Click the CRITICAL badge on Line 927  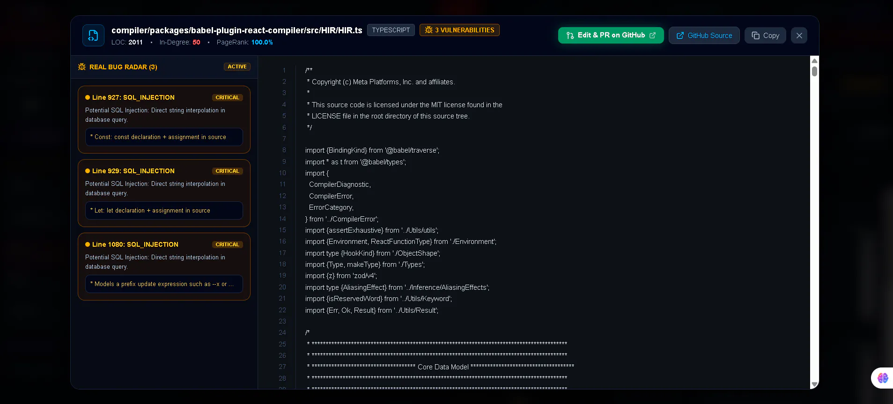coord(227,97)
